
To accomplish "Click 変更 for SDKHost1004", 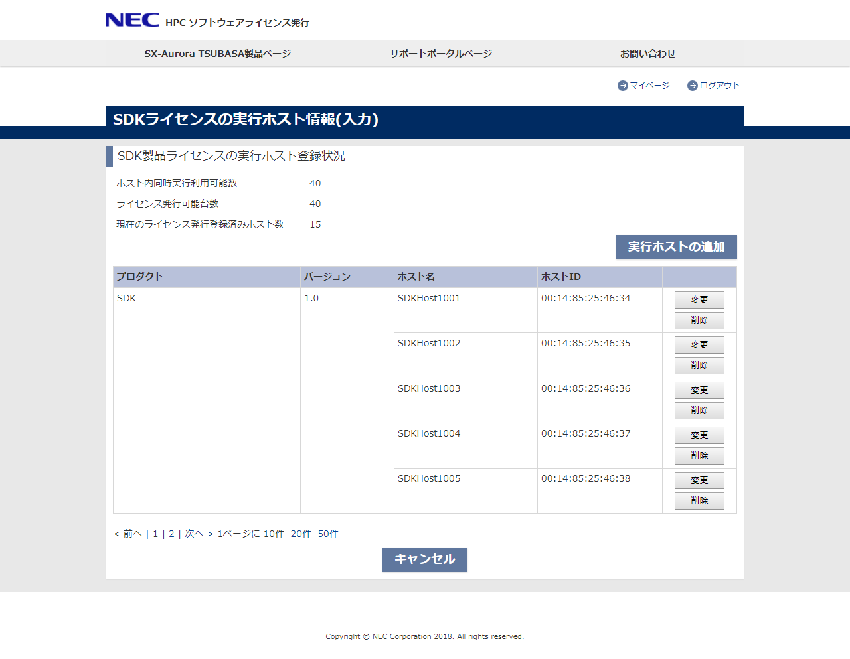I will (x=699, y=435).
